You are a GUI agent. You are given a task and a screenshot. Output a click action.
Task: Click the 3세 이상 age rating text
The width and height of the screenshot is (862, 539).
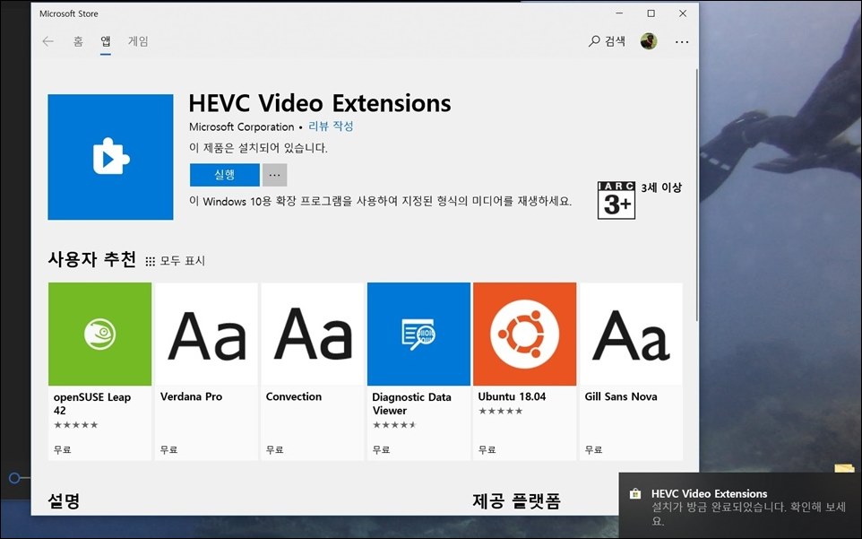click(x=661, y=187)
